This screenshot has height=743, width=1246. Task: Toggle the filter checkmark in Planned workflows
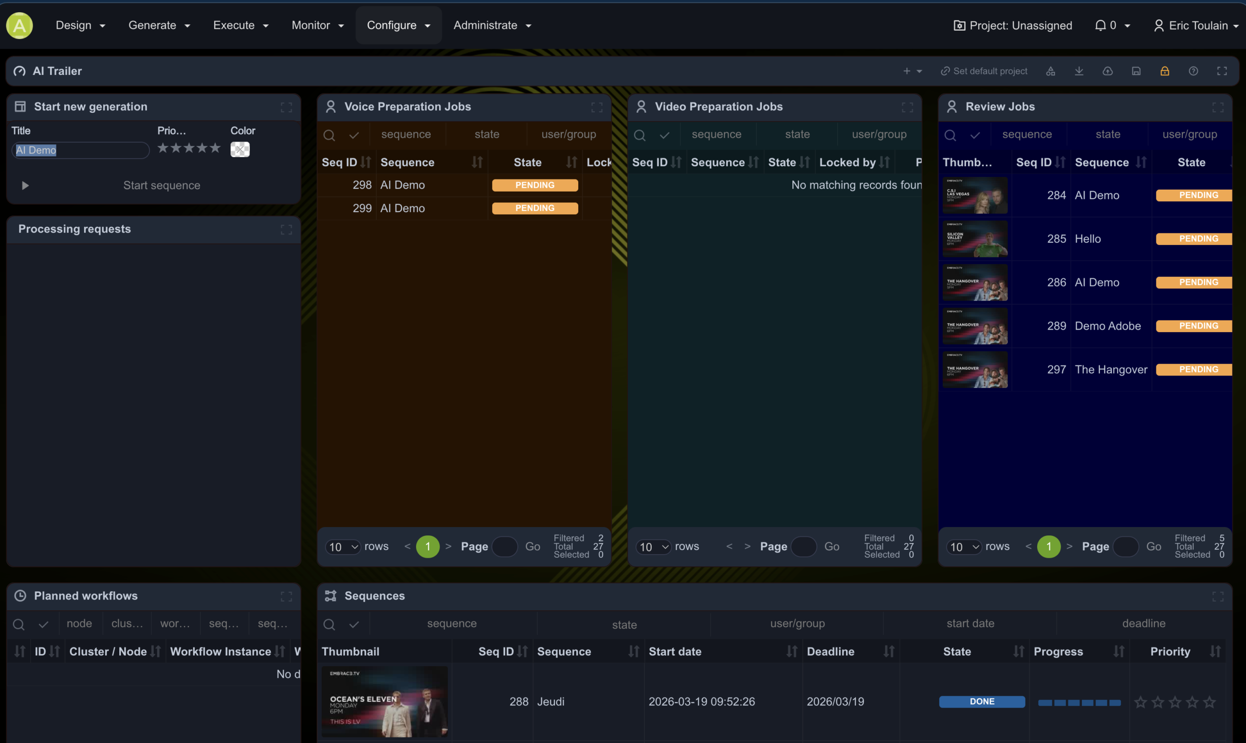[x=44, y=624]
